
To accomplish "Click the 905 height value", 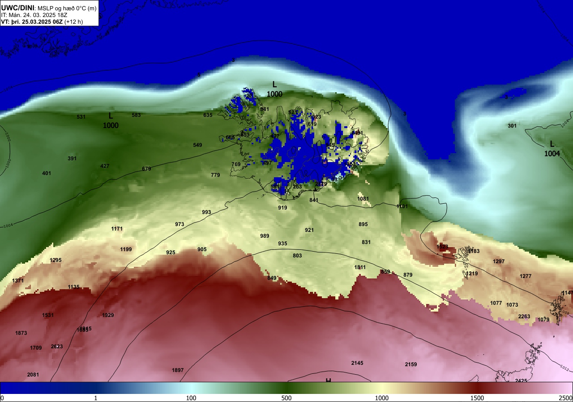I will point(202,249).
